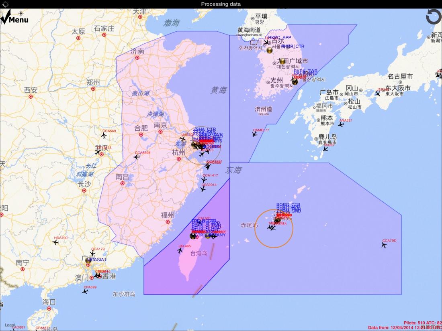The height and width of the screenshot is (331, 442).
Task: Tap the gold airport marker at Busan
Action: pos(295,81)
